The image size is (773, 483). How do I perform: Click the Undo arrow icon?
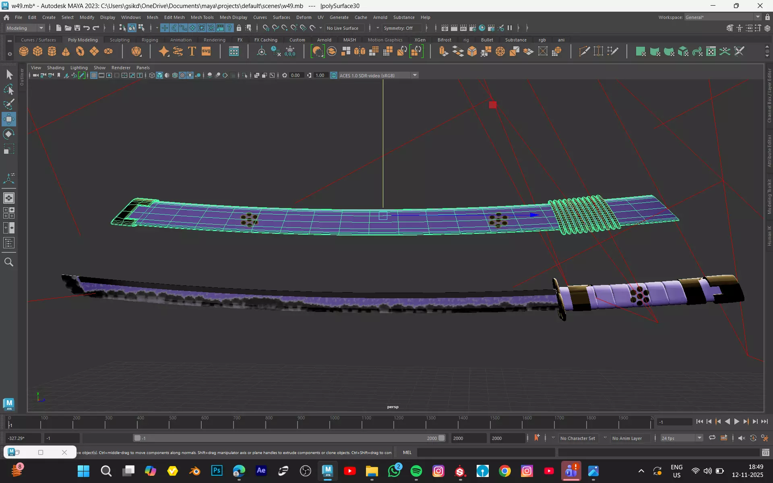pos(87,28)
